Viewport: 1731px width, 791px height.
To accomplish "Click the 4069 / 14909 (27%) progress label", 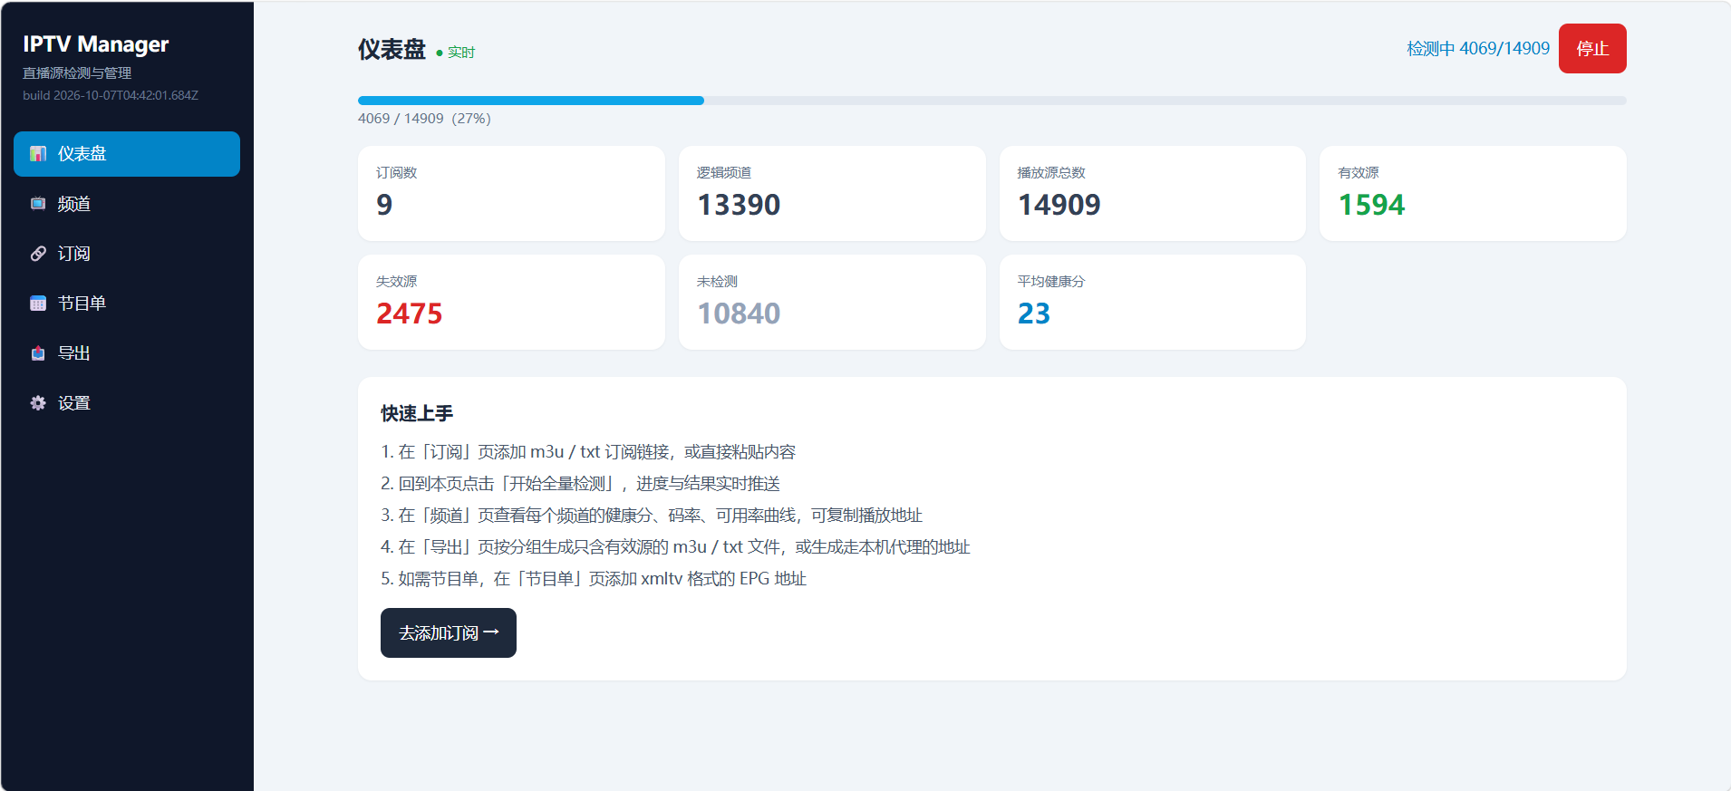I will 424,119.
